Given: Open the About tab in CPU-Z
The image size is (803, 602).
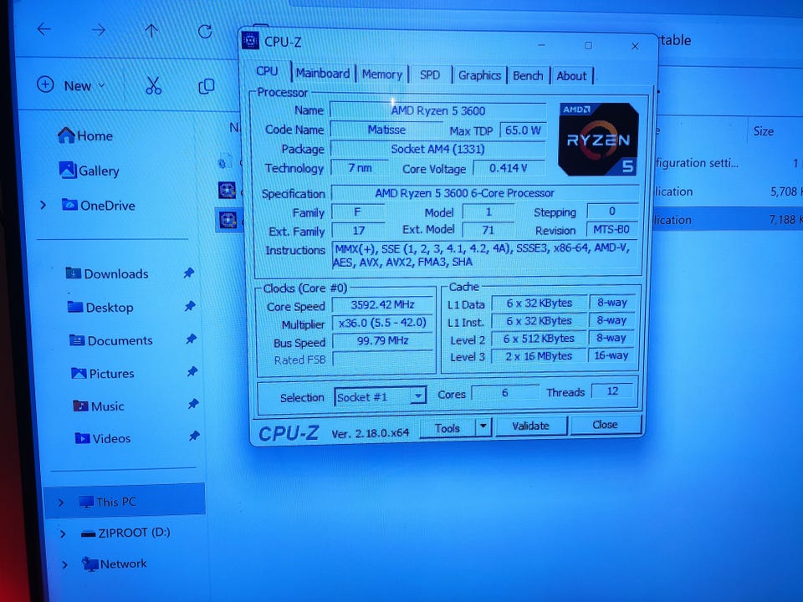Looking at the screenshot, I should (x=571, y=76).
